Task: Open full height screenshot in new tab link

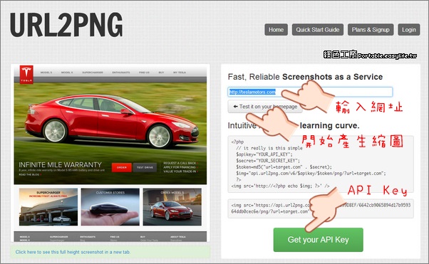Action: tap(73, 252)
